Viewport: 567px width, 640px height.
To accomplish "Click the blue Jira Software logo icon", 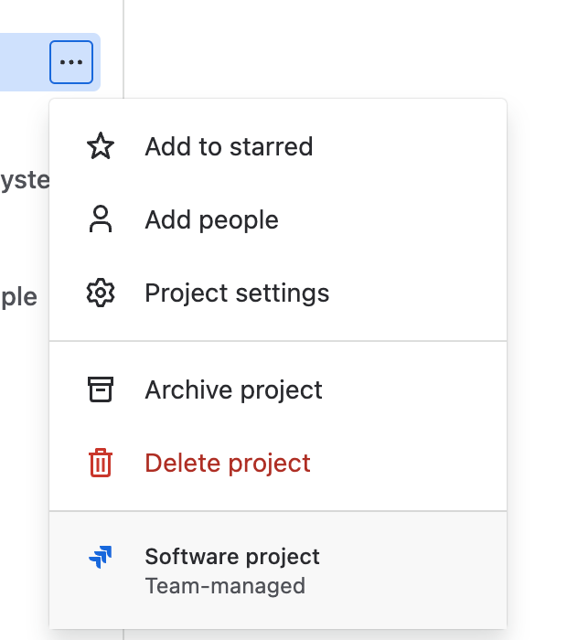I will [x=100, y=557].
